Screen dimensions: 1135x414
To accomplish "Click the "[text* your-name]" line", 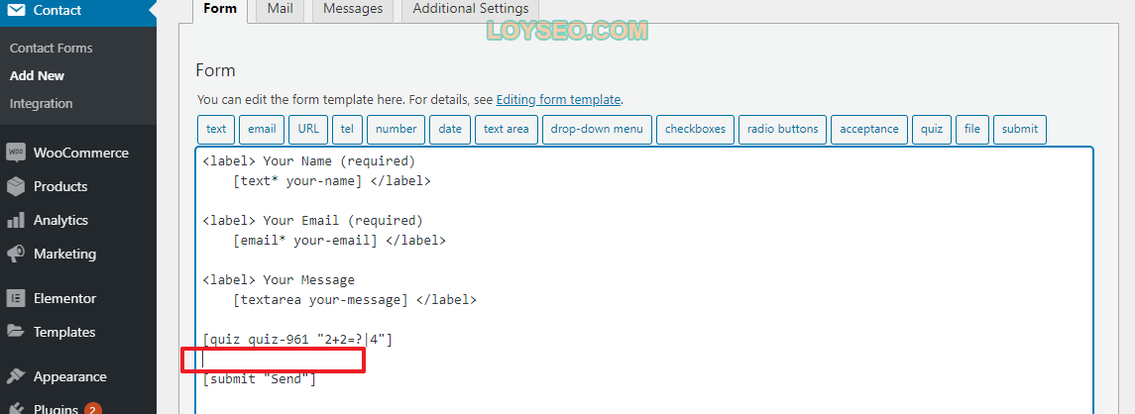I will tap(331, 181).
